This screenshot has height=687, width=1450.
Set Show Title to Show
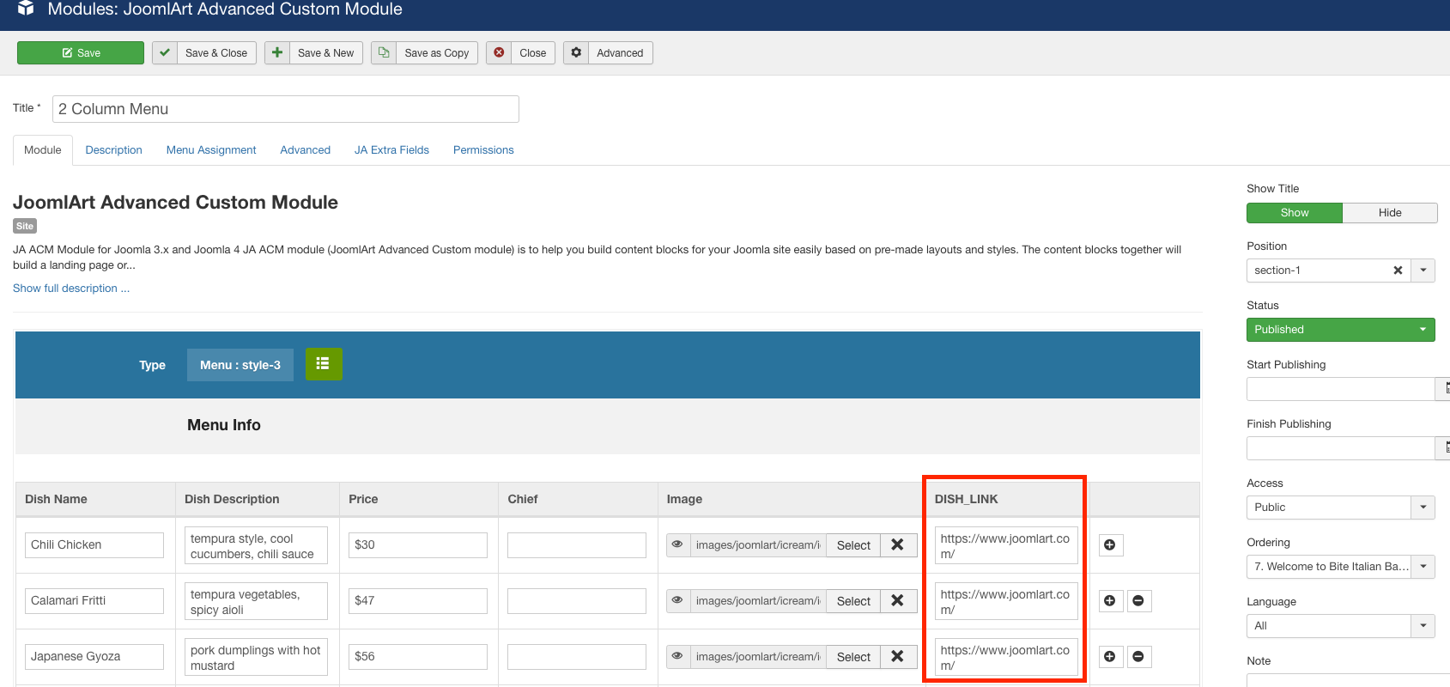(x=1294, y=213)
